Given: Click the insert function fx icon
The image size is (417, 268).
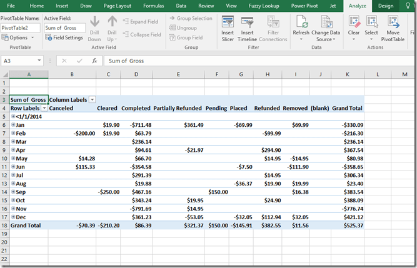Looking at the screenshot, I should point(94,61).
